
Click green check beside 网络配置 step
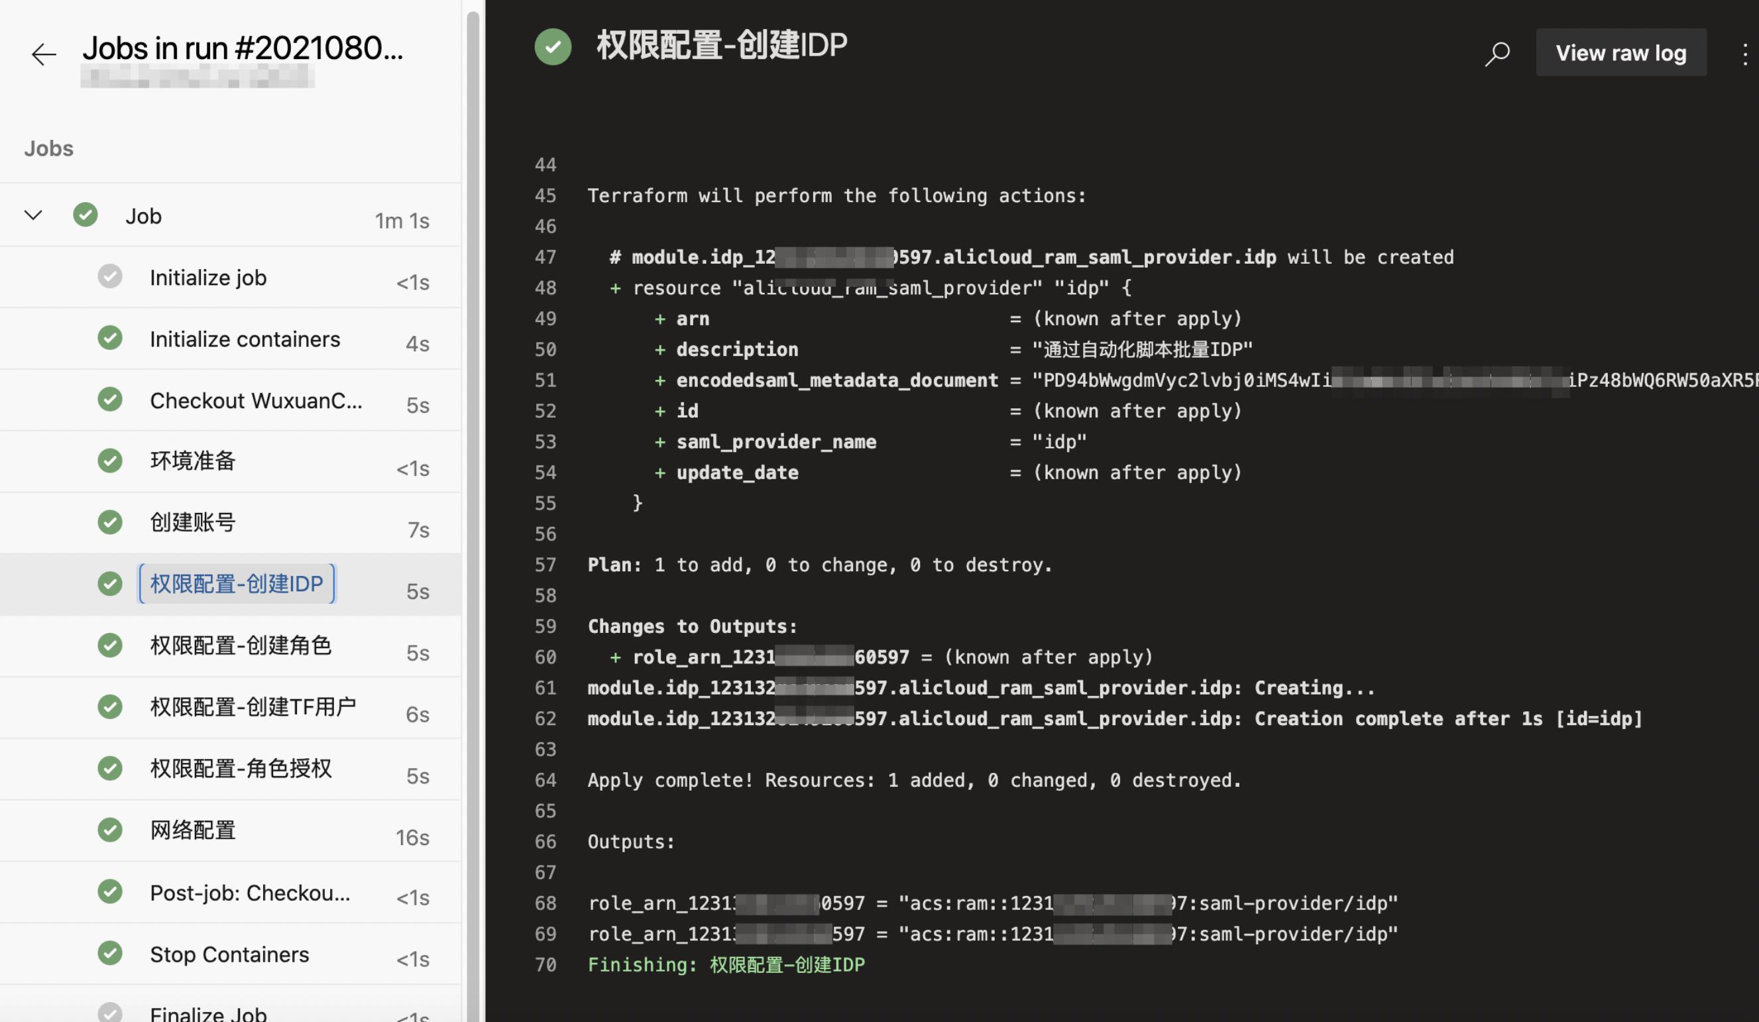(x=109, y=830)
